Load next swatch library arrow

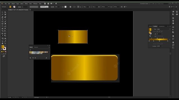35,58
